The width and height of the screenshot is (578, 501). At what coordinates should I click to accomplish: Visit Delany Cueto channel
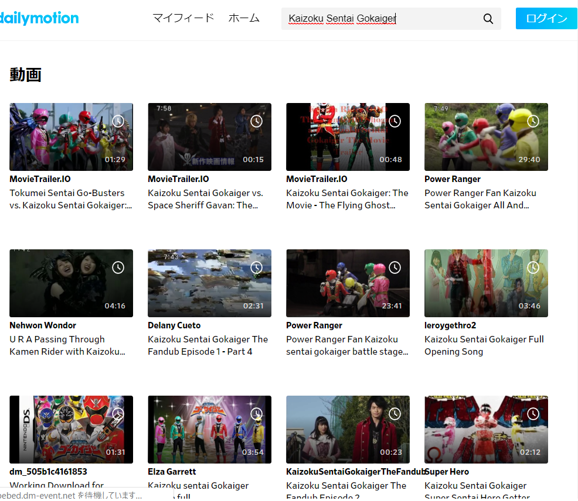pos(174,325)
